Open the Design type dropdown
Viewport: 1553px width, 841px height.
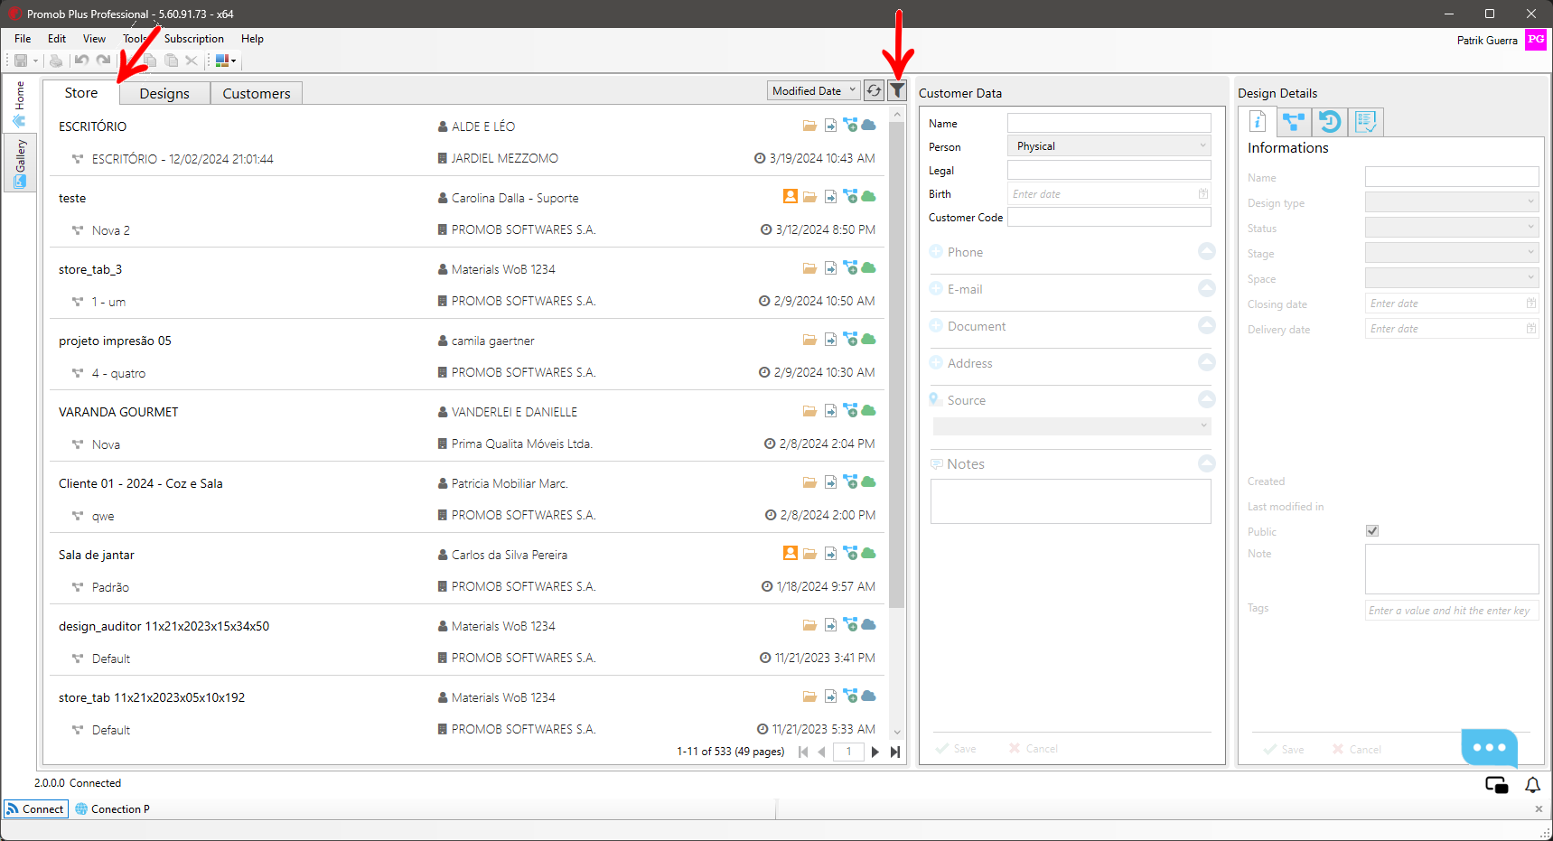1452,201
